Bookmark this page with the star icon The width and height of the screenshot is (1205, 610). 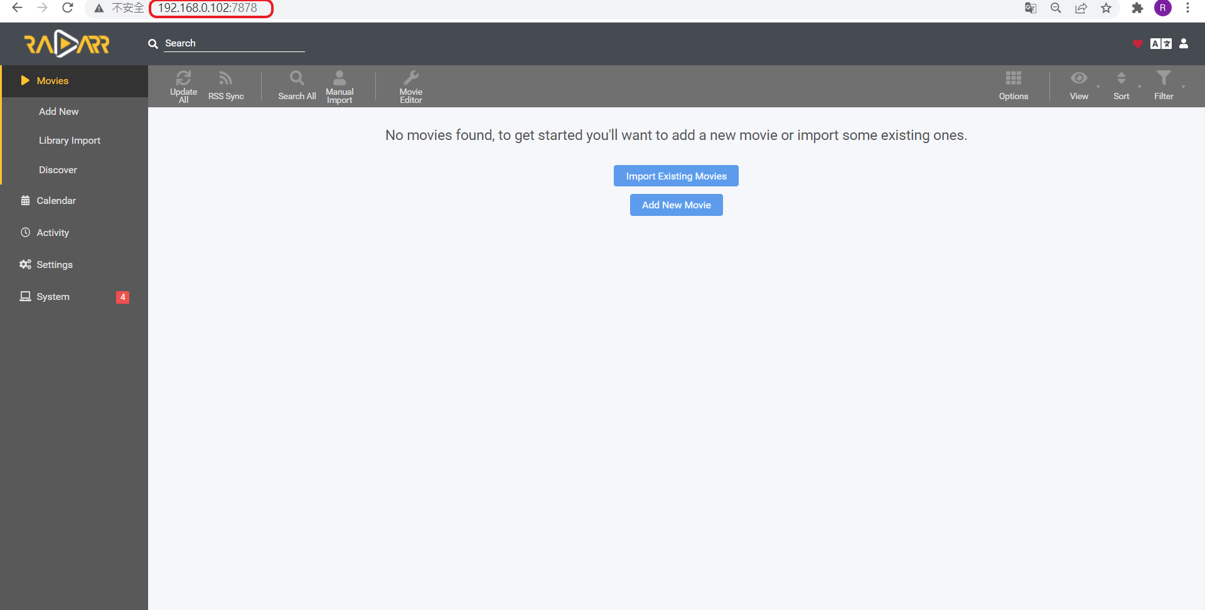[1106, 8]
